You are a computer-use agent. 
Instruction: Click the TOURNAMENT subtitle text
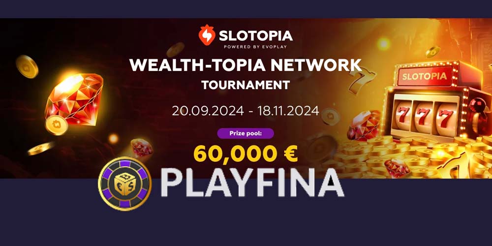(x=246, y=85)
